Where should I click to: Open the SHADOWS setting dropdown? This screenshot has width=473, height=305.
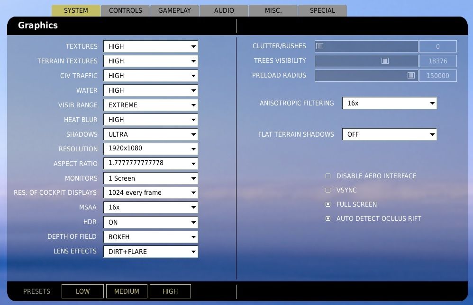pos(150,134)
